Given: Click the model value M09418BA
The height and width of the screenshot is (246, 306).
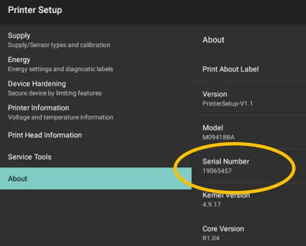Looking at the screenshot, I should [219, 137].
